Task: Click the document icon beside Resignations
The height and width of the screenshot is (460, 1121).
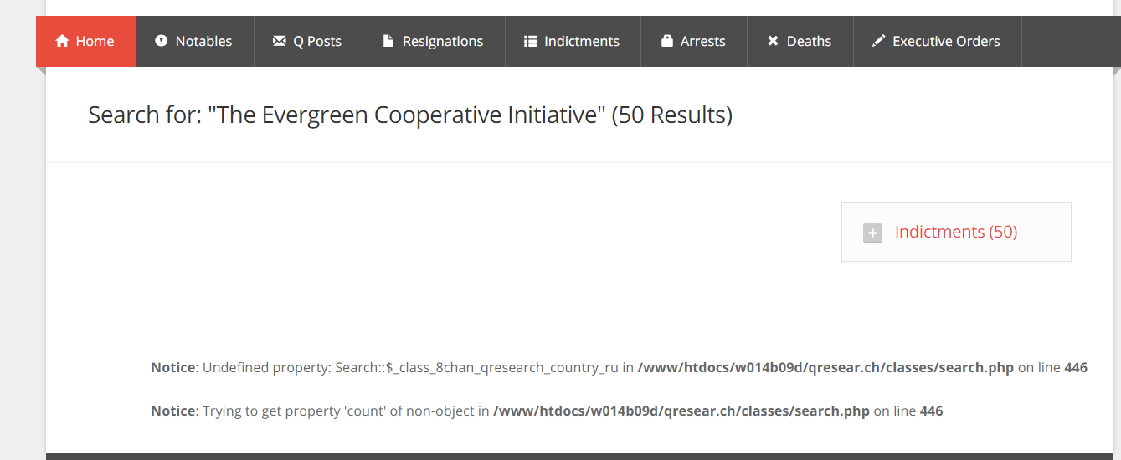Action: point(388,41)
